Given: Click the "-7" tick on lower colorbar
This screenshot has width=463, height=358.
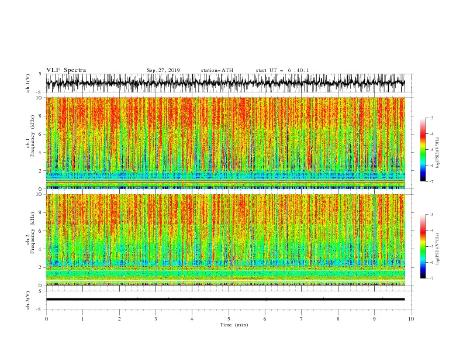Looking at the screenshot, I should coord(431,278).
